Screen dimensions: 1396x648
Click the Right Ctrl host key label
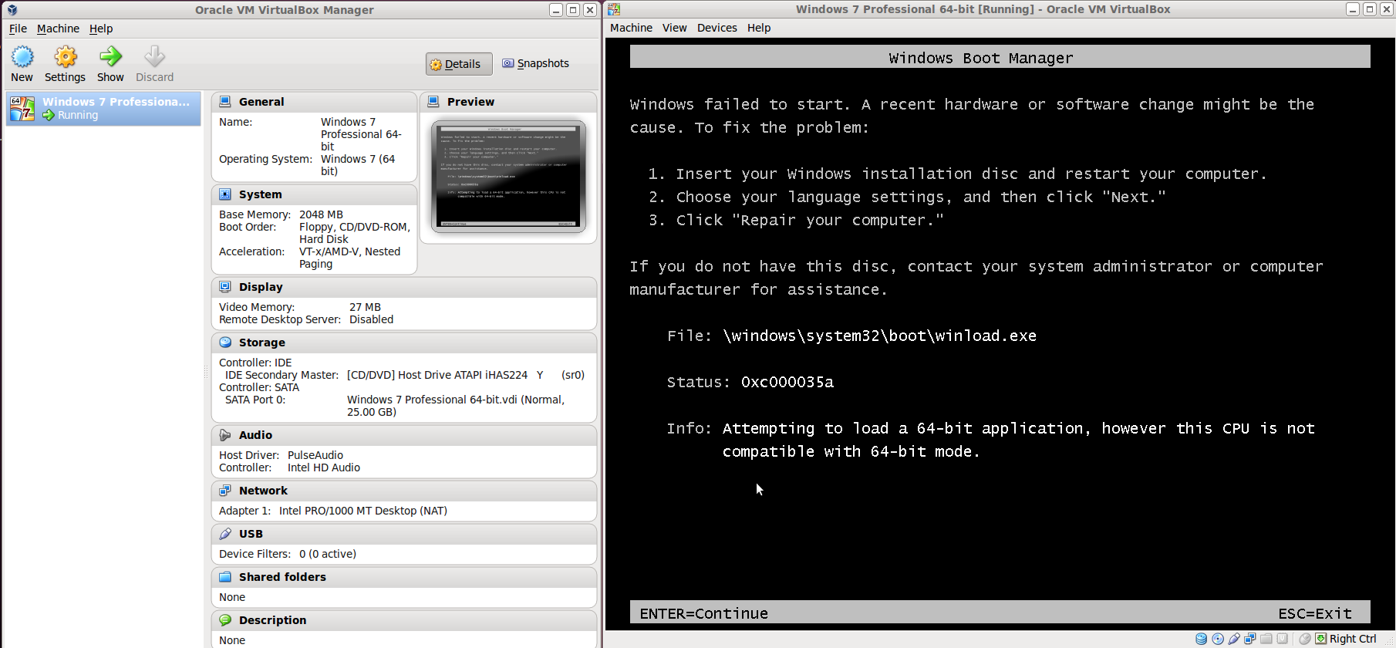pos(1353,639)
